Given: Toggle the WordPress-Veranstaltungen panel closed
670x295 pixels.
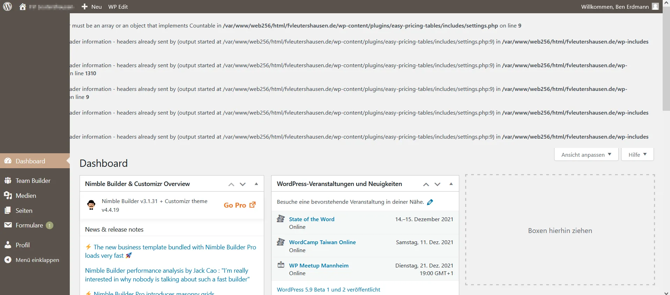Looking at the screenshot, I should coord(451,184).
